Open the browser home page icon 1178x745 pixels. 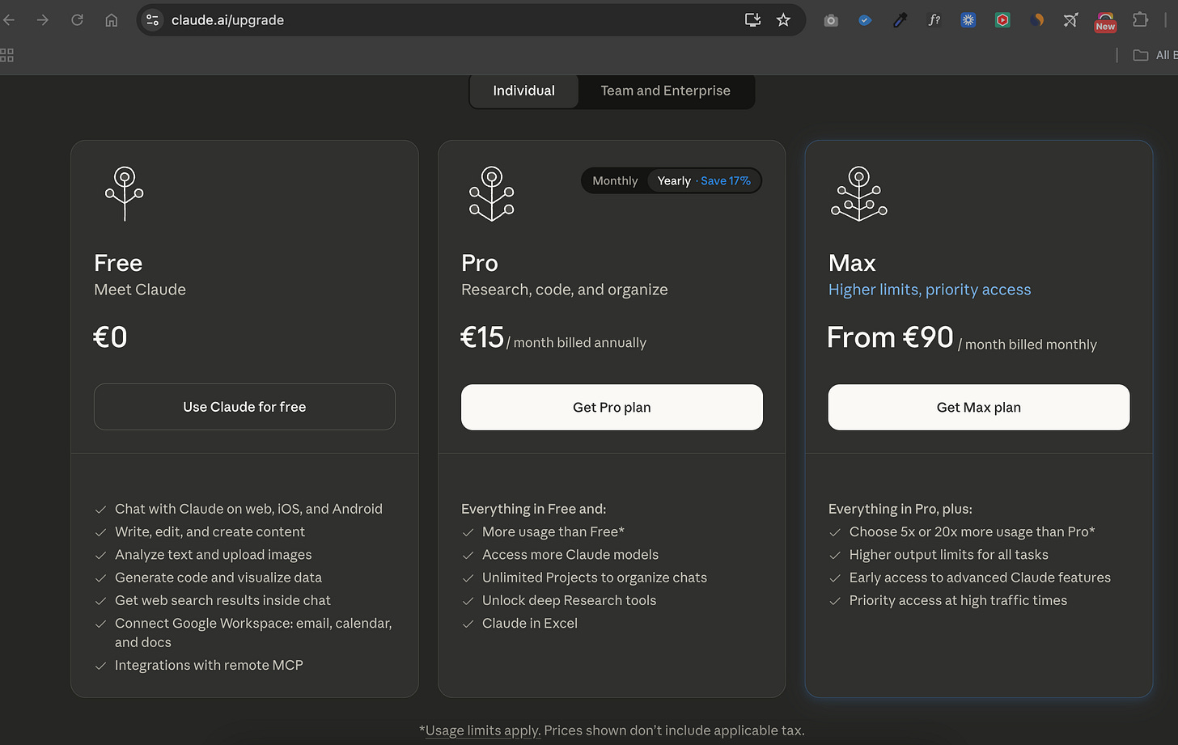(x=112, y=20)
